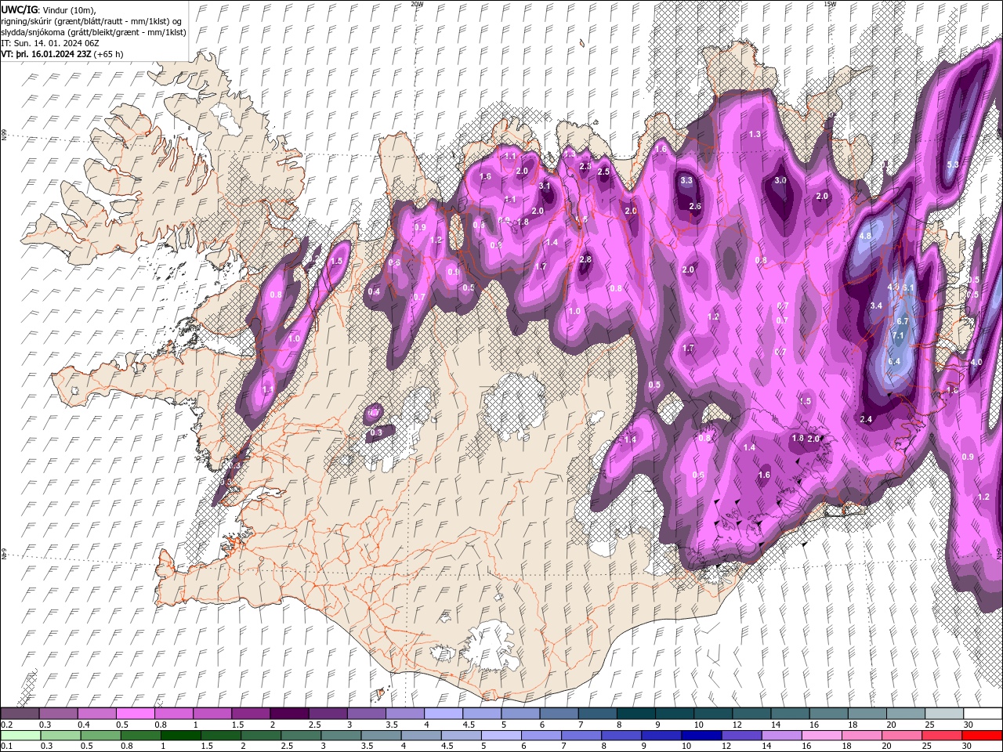The image size is (1003, 752).
Task: Click the 20W longitude label
Action: [417, 4]
